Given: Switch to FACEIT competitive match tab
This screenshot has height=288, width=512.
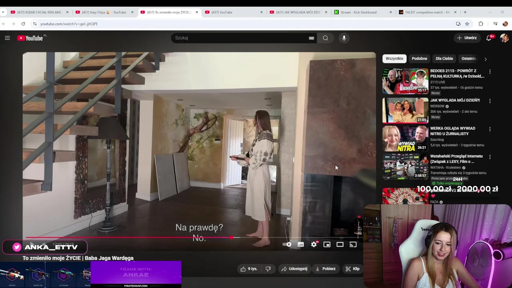Looking at the screenshot, I should pos(428,12).
